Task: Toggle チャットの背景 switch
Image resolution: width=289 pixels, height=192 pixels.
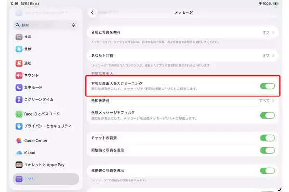Action: pyautogui.click(x=267, y=138)
